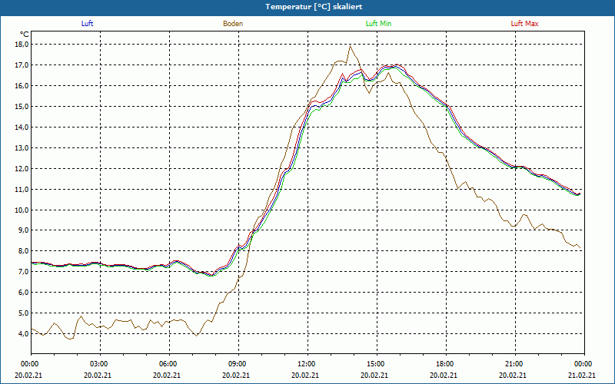The width and height of the screenshot is (615, 384).
Task: Click the 15,0 y-axis value
Action: [x=23, y=107]
